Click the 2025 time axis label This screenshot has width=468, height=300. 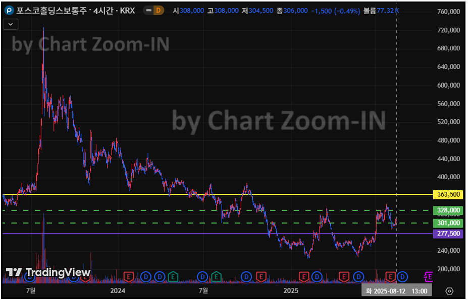point(291,291)
